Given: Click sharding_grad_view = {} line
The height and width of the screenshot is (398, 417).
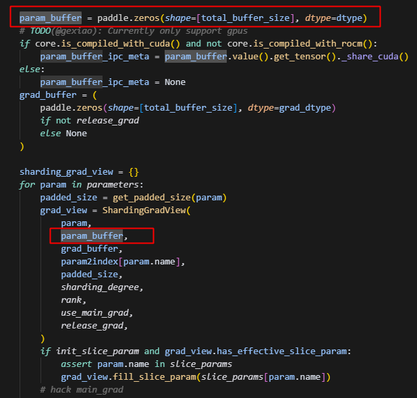Looking at the screenshot, I should pos(79,172).
